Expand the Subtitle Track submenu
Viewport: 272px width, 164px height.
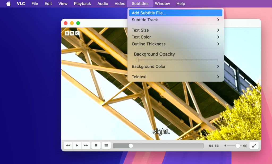pyautogui.click(x=176, y=20)
